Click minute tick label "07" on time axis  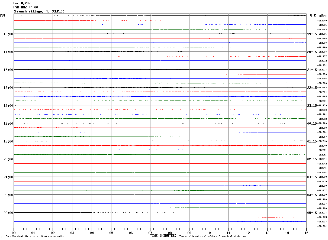[x=150, y=233]
